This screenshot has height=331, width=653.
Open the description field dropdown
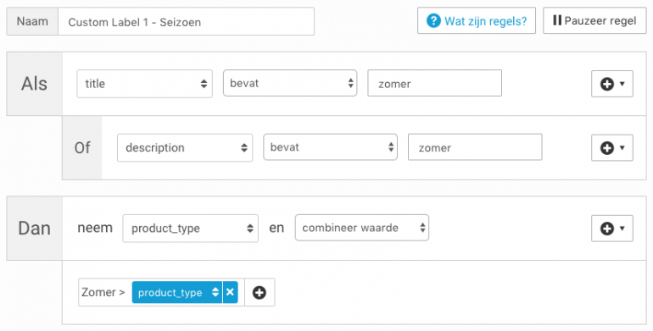pyautogui.click(x=185, y=147)
